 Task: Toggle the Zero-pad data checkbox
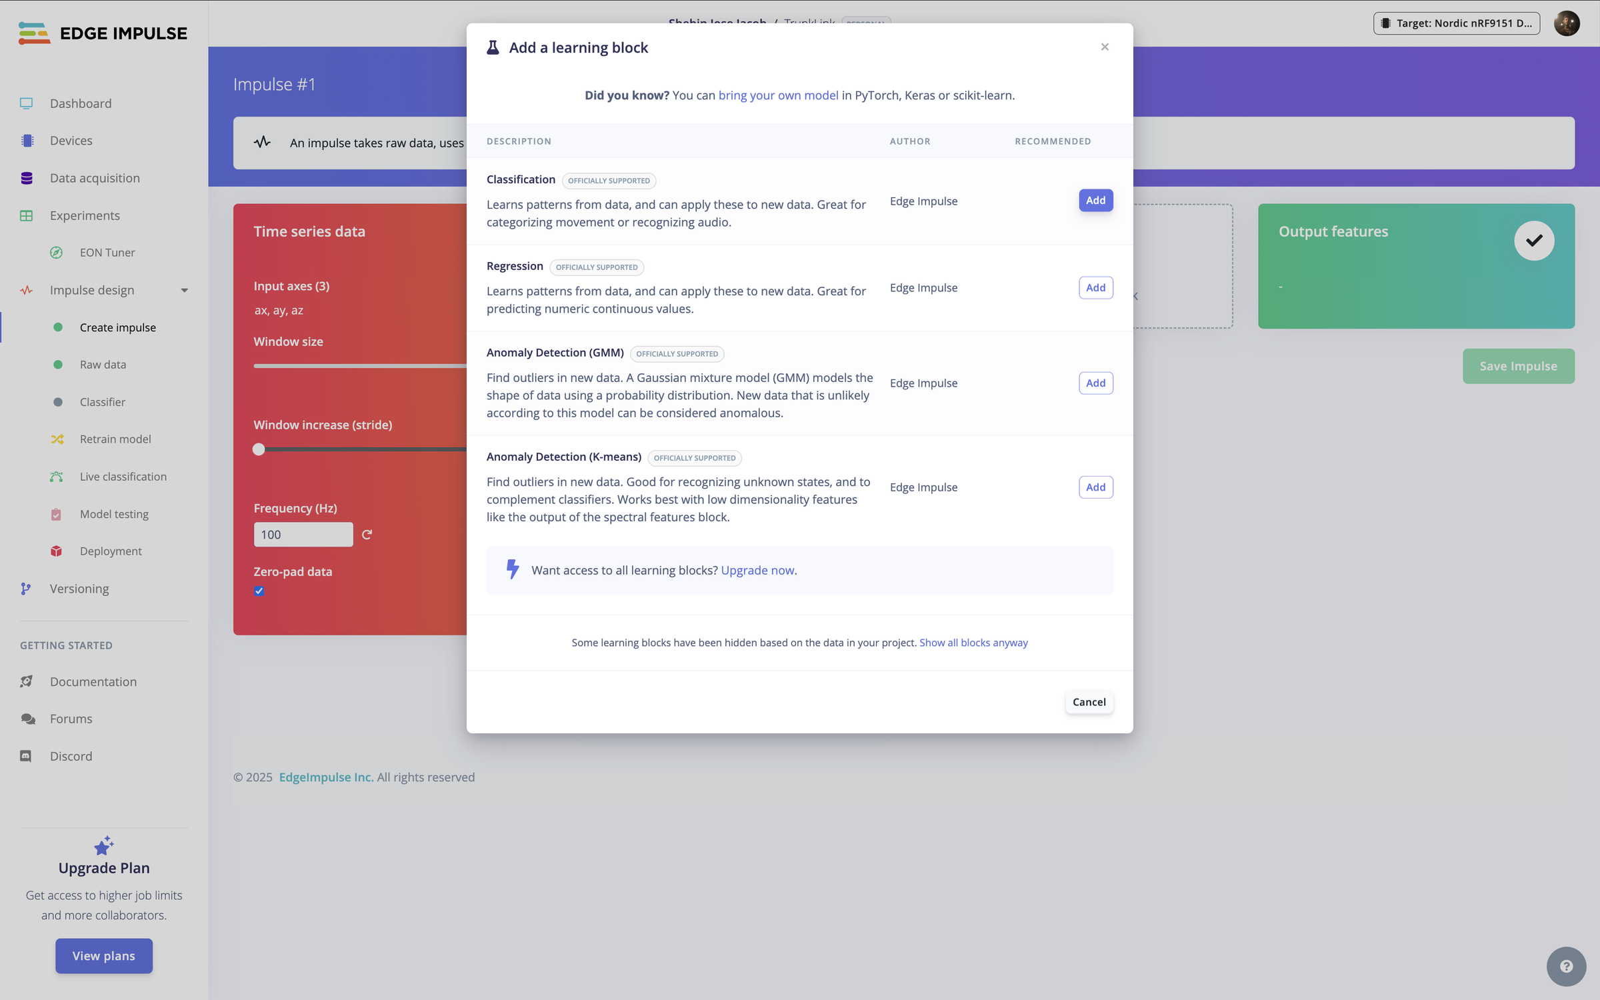tap(259, 591)
